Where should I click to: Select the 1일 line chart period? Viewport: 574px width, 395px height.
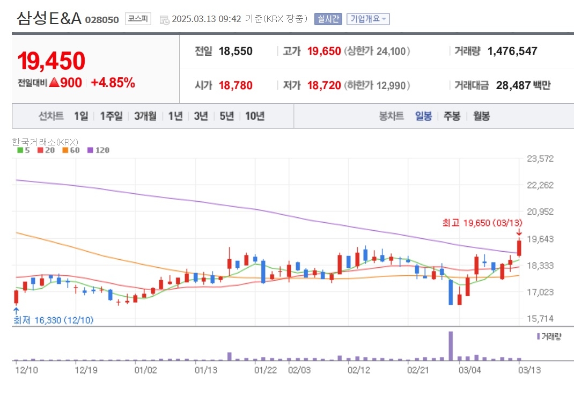(81, 116)
